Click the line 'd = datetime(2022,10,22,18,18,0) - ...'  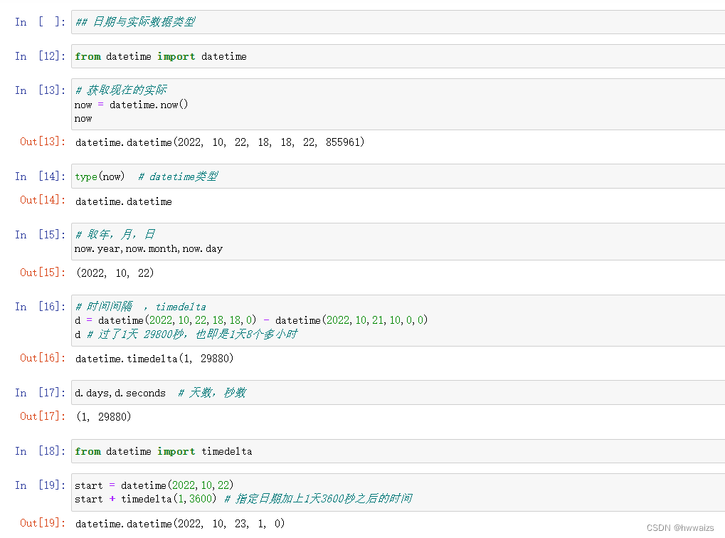[x=251, y=320]
